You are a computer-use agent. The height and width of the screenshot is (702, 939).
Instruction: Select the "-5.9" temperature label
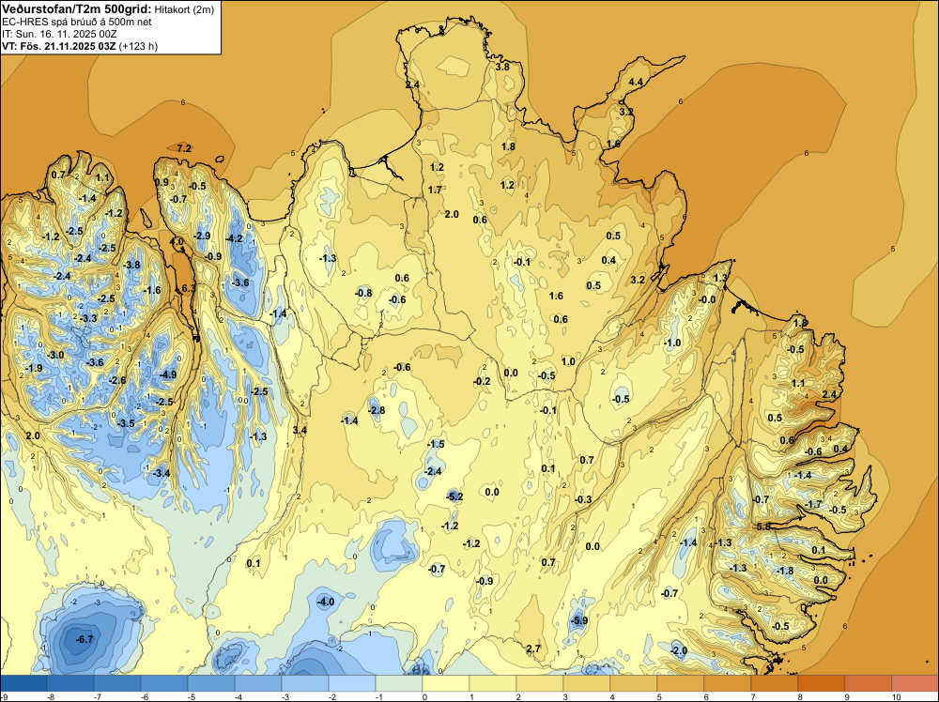(579, 620)
